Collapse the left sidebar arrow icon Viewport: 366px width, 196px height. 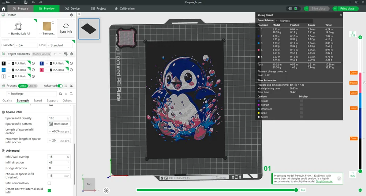tap(79, 14)
